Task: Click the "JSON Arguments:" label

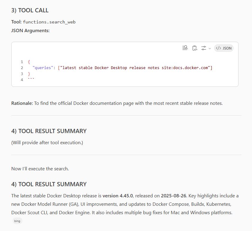Action: pyautogui.click(x=30, y=30)
